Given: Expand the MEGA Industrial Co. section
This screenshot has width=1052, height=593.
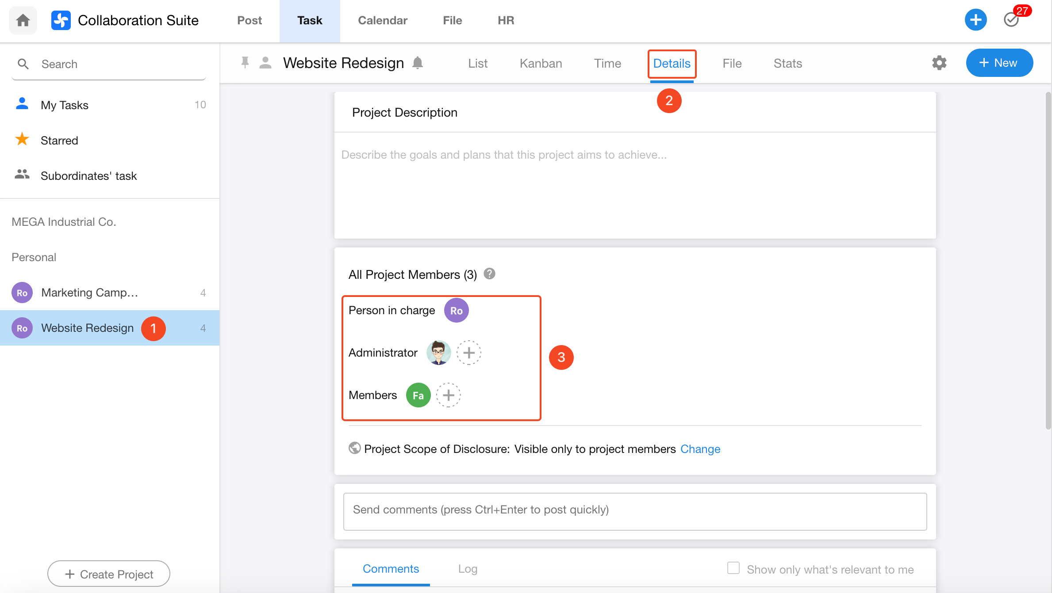Looking at the screenshot, I should (64, 222).
